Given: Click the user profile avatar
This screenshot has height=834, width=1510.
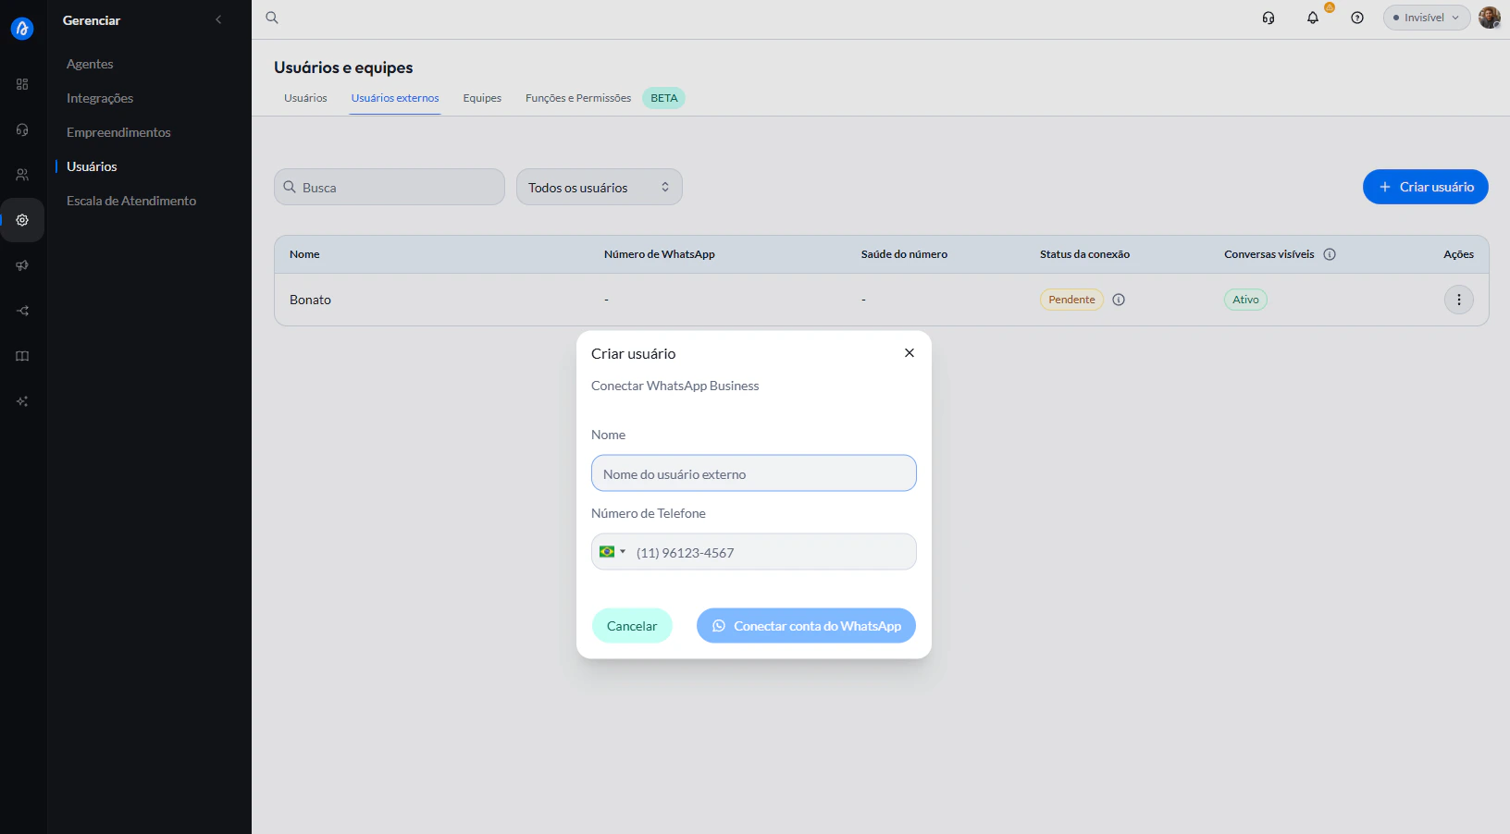Looking at the screenshot, I should tap(1489, 18).
